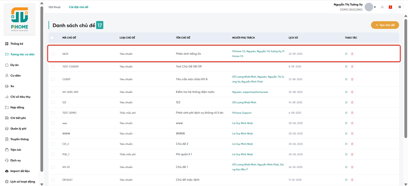This screenshot has height=186, width=408.
Task: Click the main page vertical scrollbar
Action: 406,76
